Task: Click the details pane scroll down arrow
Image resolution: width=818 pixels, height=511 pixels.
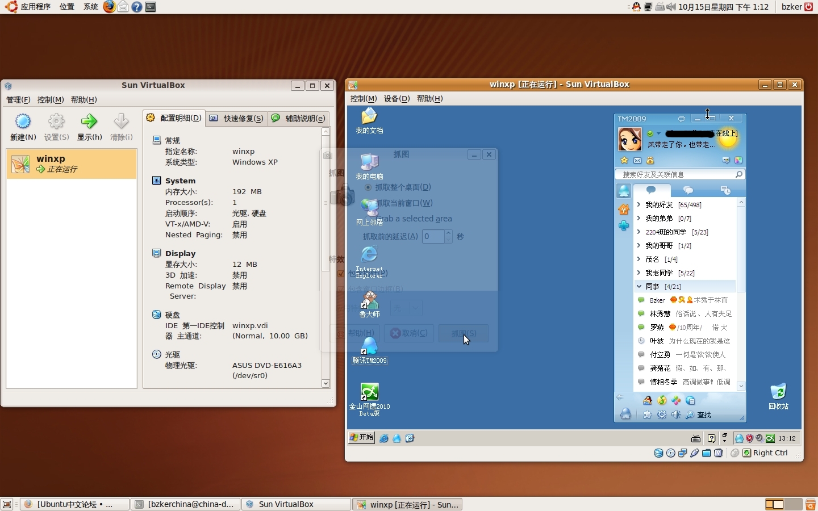Action: (x=325, y=383)
